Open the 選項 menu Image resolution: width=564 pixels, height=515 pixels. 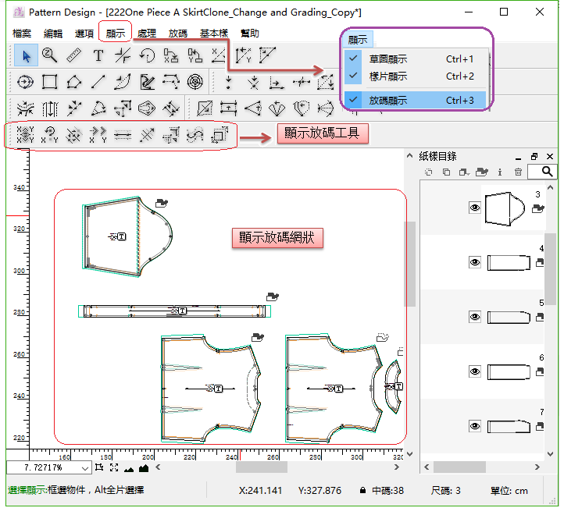tap(84, 34)
